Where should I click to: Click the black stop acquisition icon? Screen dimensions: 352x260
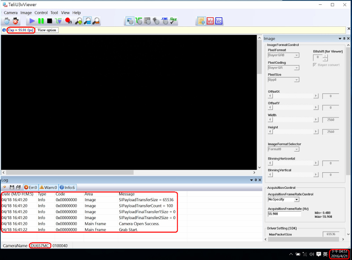click(49, 21)
